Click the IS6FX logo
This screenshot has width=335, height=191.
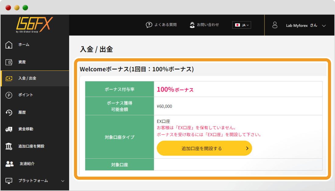click(34, 25)
